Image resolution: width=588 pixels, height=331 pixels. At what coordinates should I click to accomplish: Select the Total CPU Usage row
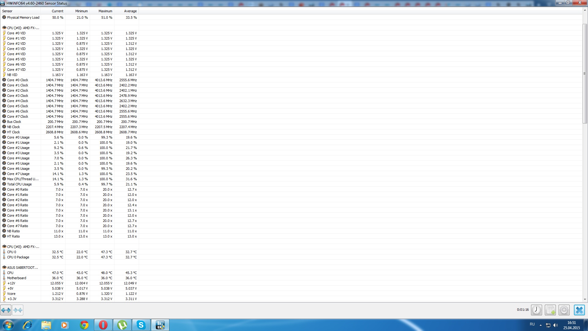click(x=19, y=184)
